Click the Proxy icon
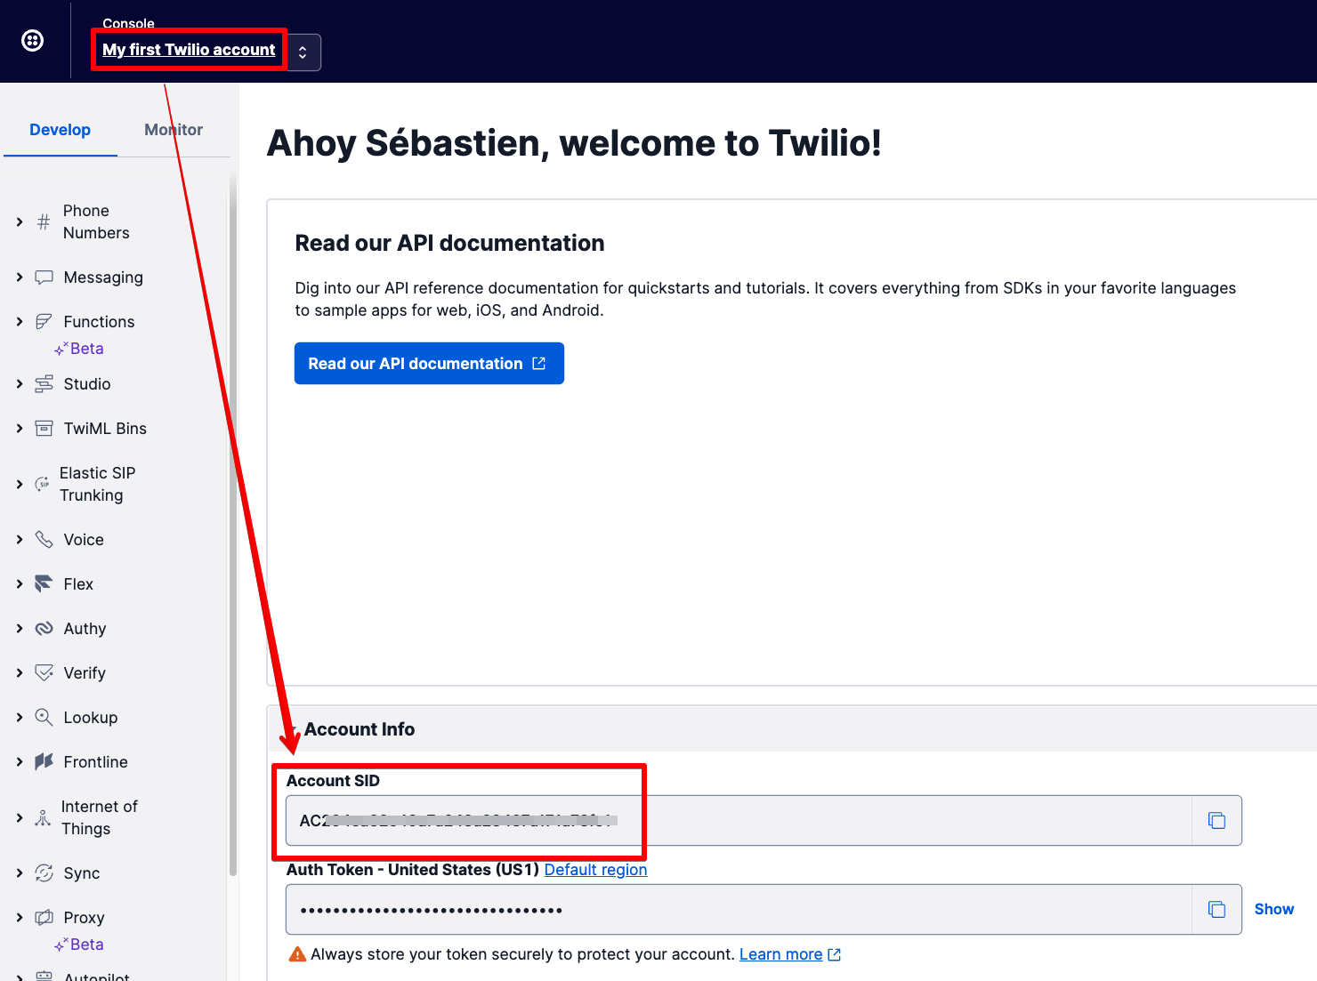Viewport: 1317px width, 981px height. 44,918
